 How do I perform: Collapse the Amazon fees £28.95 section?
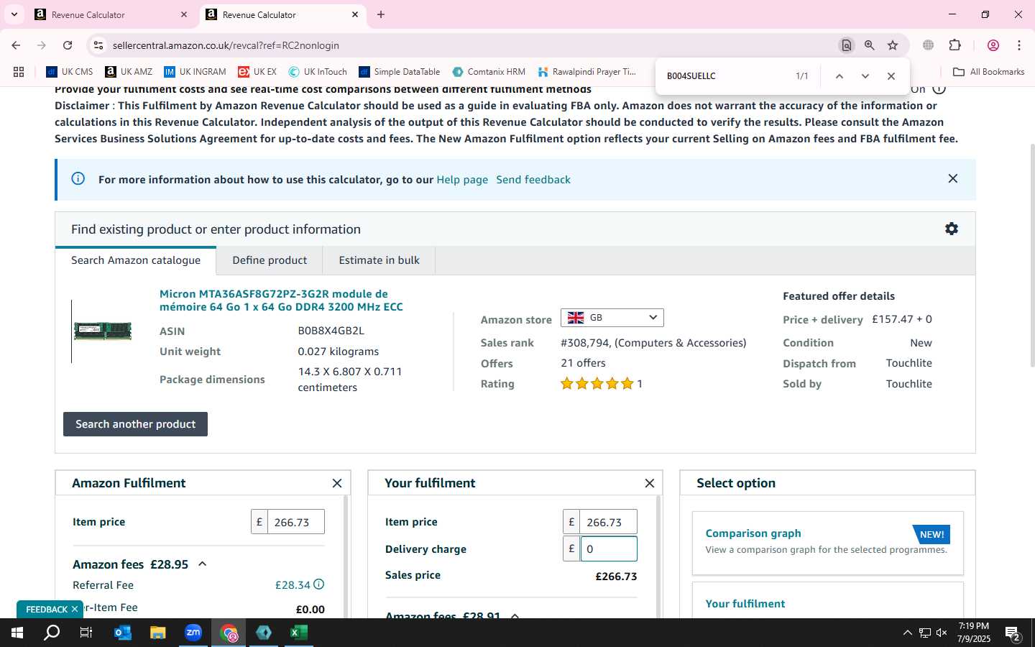(x=203, y=564)
